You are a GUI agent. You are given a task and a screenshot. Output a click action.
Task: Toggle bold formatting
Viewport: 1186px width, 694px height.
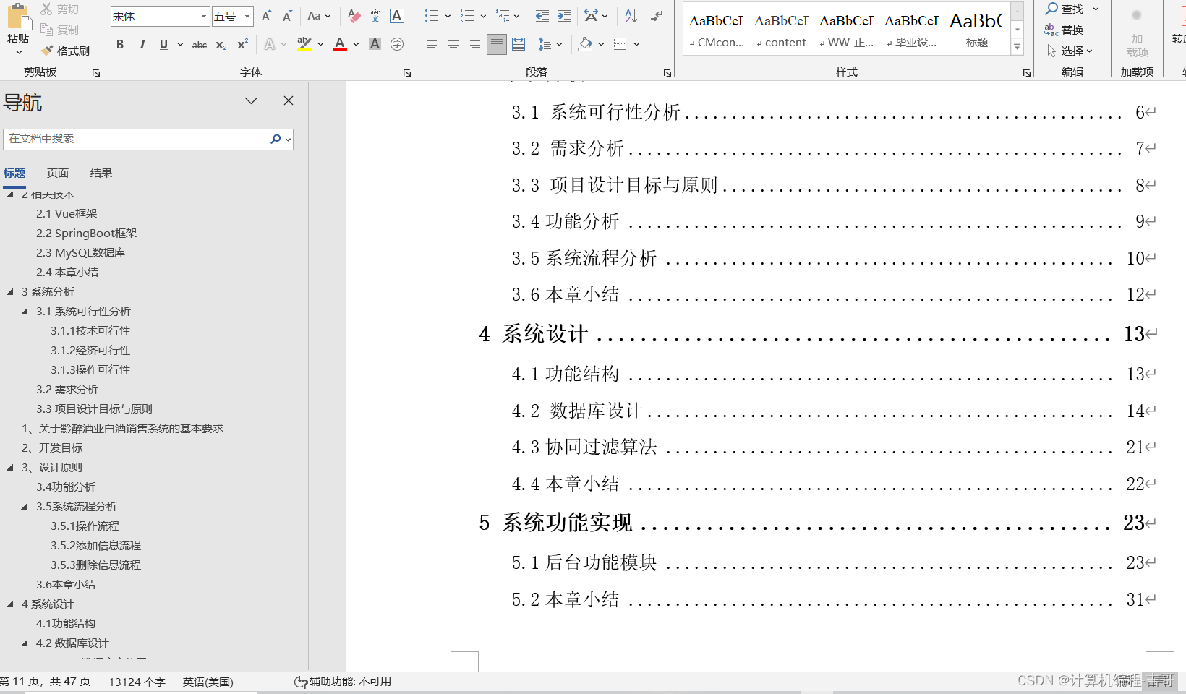pyautogui.click(x=120, y=44)
